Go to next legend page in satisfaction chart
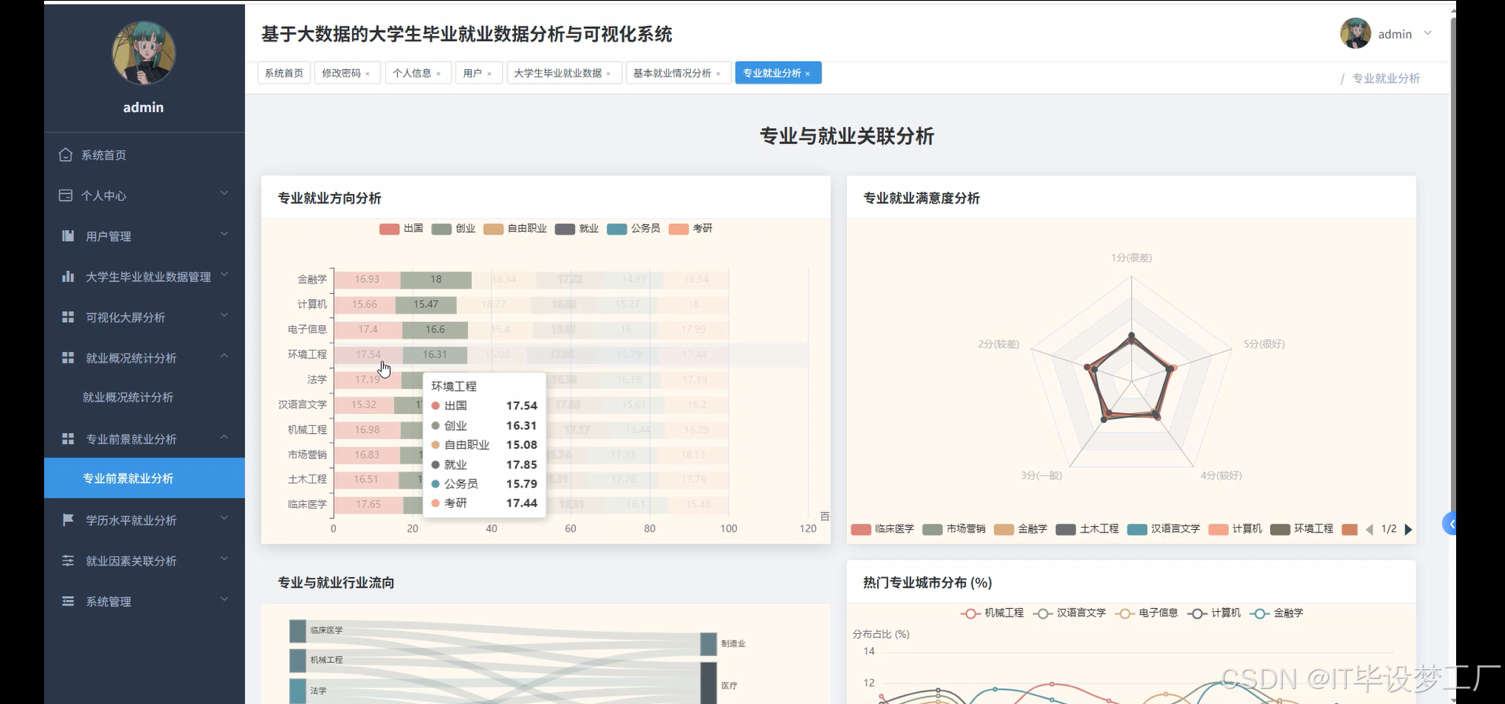This screenshot has height=704, width=1505. (x=1408, y=529)
